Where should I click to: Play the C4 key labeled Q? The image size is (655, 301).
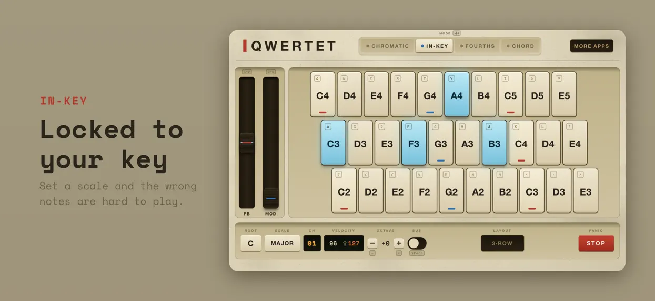point(323,94)
